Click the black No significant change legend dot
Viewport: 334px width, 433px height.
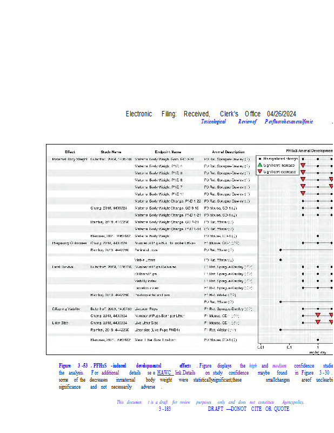[260, 159]
